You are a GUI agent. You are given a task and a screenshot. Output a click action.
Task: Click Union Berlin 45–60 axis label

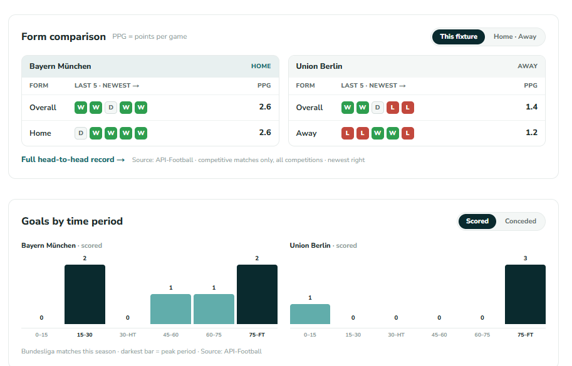[439, 335]
